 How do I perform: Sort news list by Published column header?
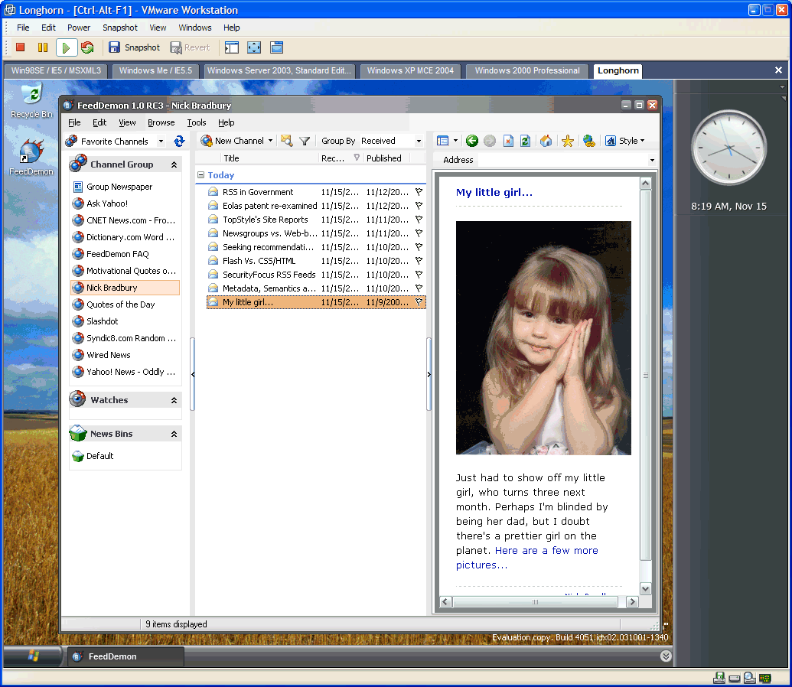[387, 158]
